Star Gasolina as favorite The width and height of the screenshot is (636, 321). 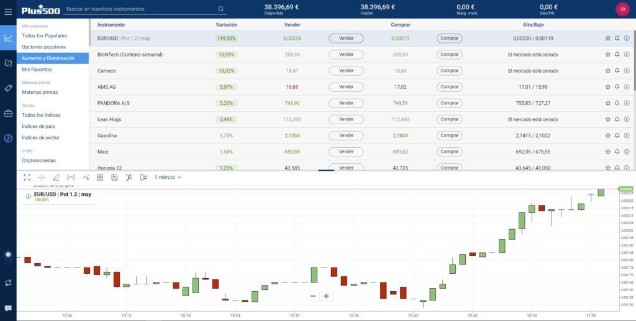[x=607, y=135]
